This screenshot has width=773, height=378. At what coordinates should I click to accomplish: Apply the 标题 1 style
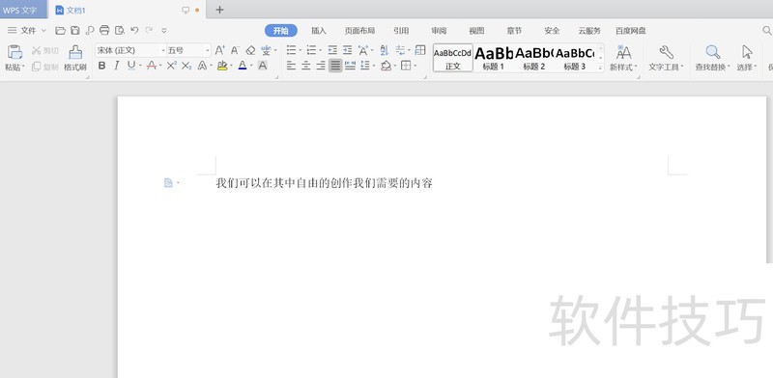point(493,58)
